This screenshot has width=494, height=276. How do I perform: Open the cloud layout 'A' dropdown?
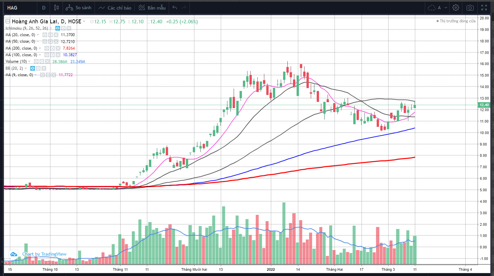pyautogui.click(x=438, y=8)
